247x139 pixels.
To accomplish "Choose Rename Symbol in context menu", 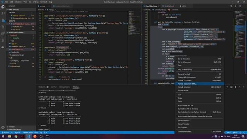I will point(199,74).
